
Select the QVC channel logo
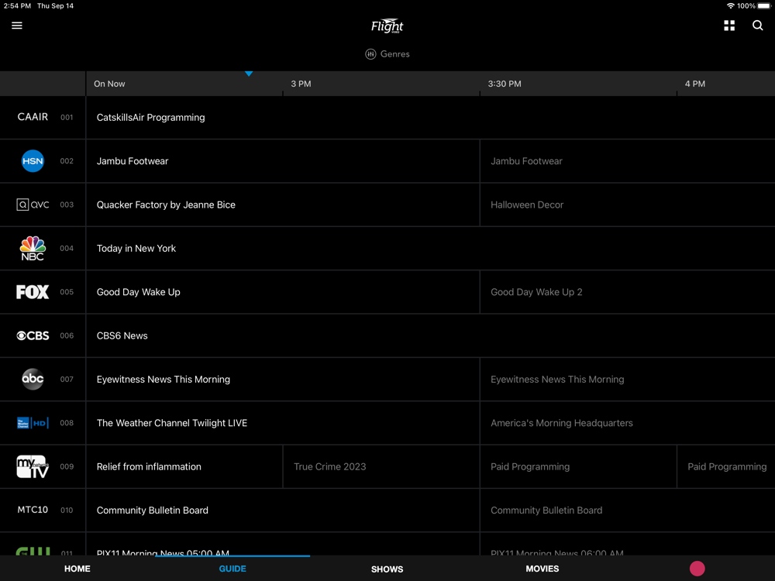(x=33, y=205)
